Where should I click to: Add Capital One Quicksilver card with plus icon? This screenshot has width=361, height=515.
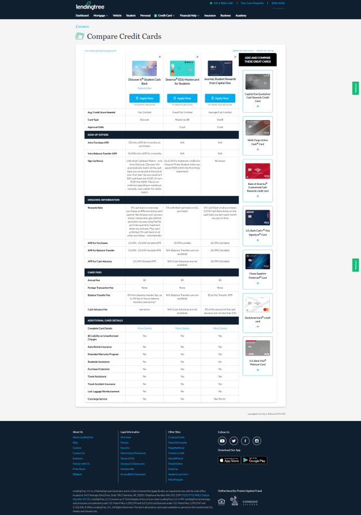pyautogui.click(x=258, y=106)
